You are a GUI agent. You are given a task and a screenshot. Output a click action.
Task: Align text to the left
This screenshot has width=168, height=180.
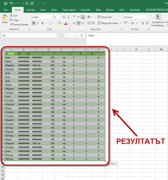coord(74,23)
